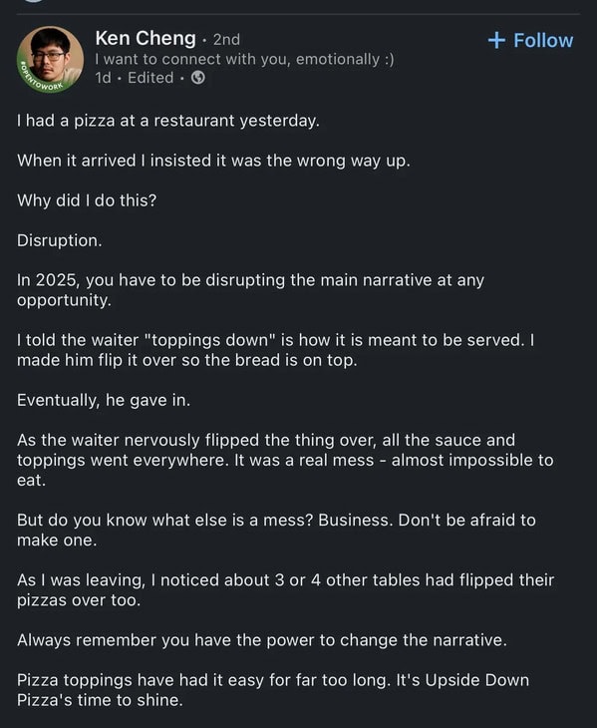Click the final paragraph about Upside Down Pizza

(273, 690)
